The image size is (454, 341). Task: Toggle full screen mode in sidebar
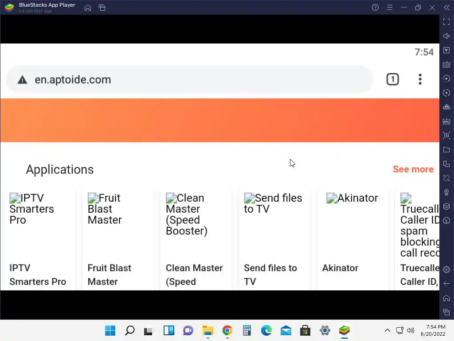[x=446, y=22]
